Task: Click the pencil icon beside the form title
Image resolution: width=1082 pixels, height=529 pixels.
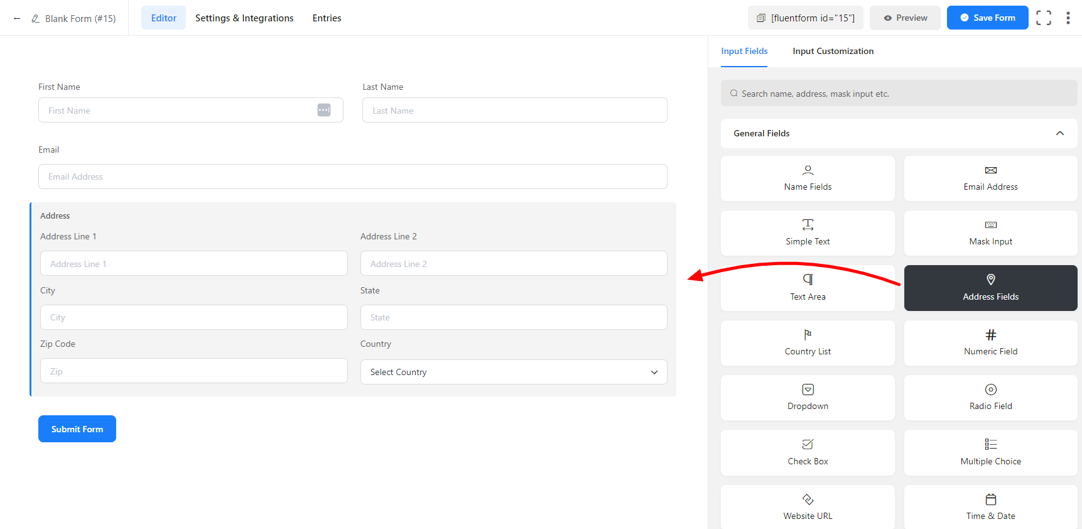Action: click(x=36, y=18)
